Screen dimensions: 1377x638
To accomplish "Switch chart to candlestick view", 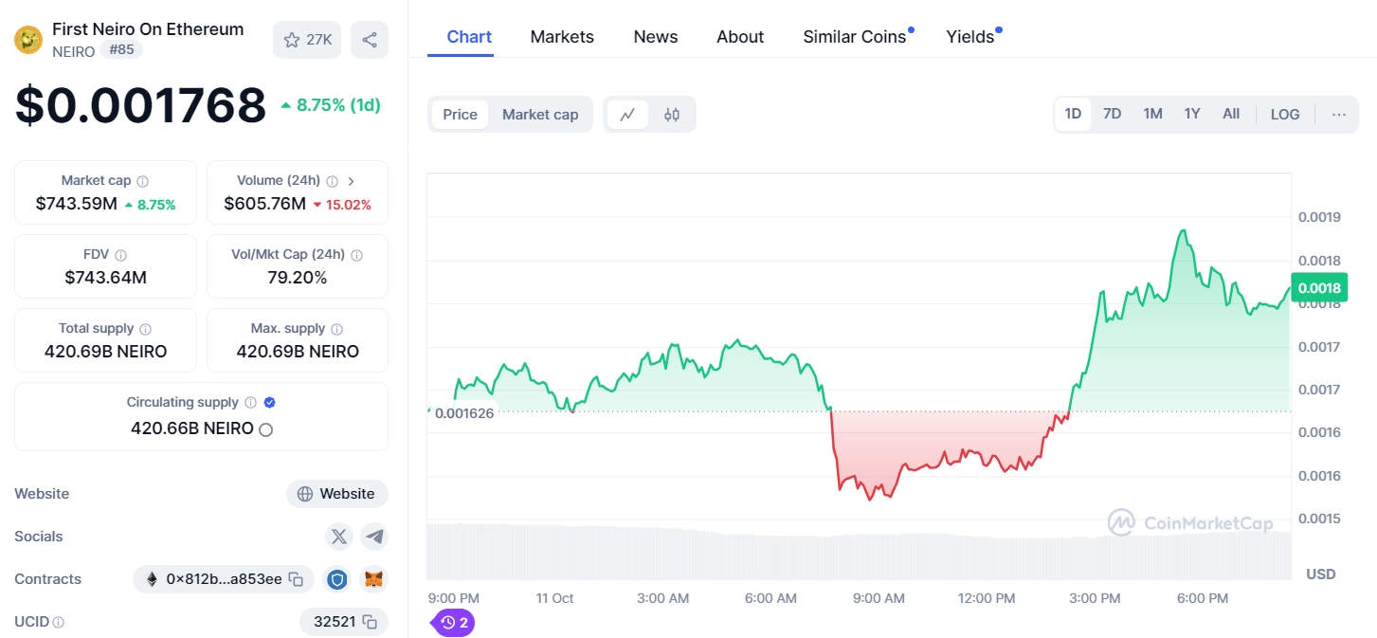I will pos(671,113).
